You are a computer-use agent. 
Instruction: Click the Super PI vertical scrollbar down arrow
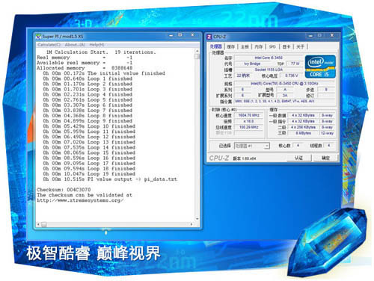pos(197,219)
